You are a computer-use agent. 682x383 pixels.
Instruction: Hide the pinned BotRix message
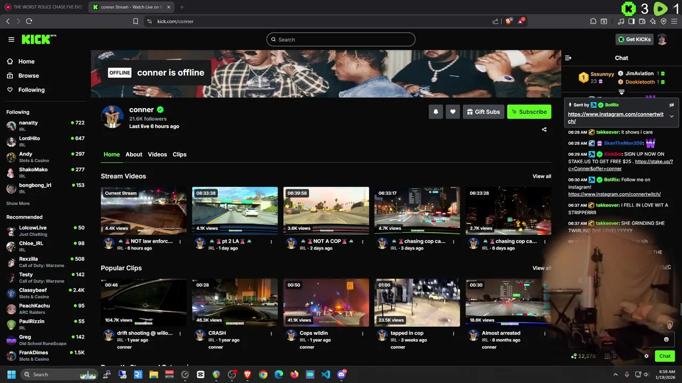[x=671, y=105]
